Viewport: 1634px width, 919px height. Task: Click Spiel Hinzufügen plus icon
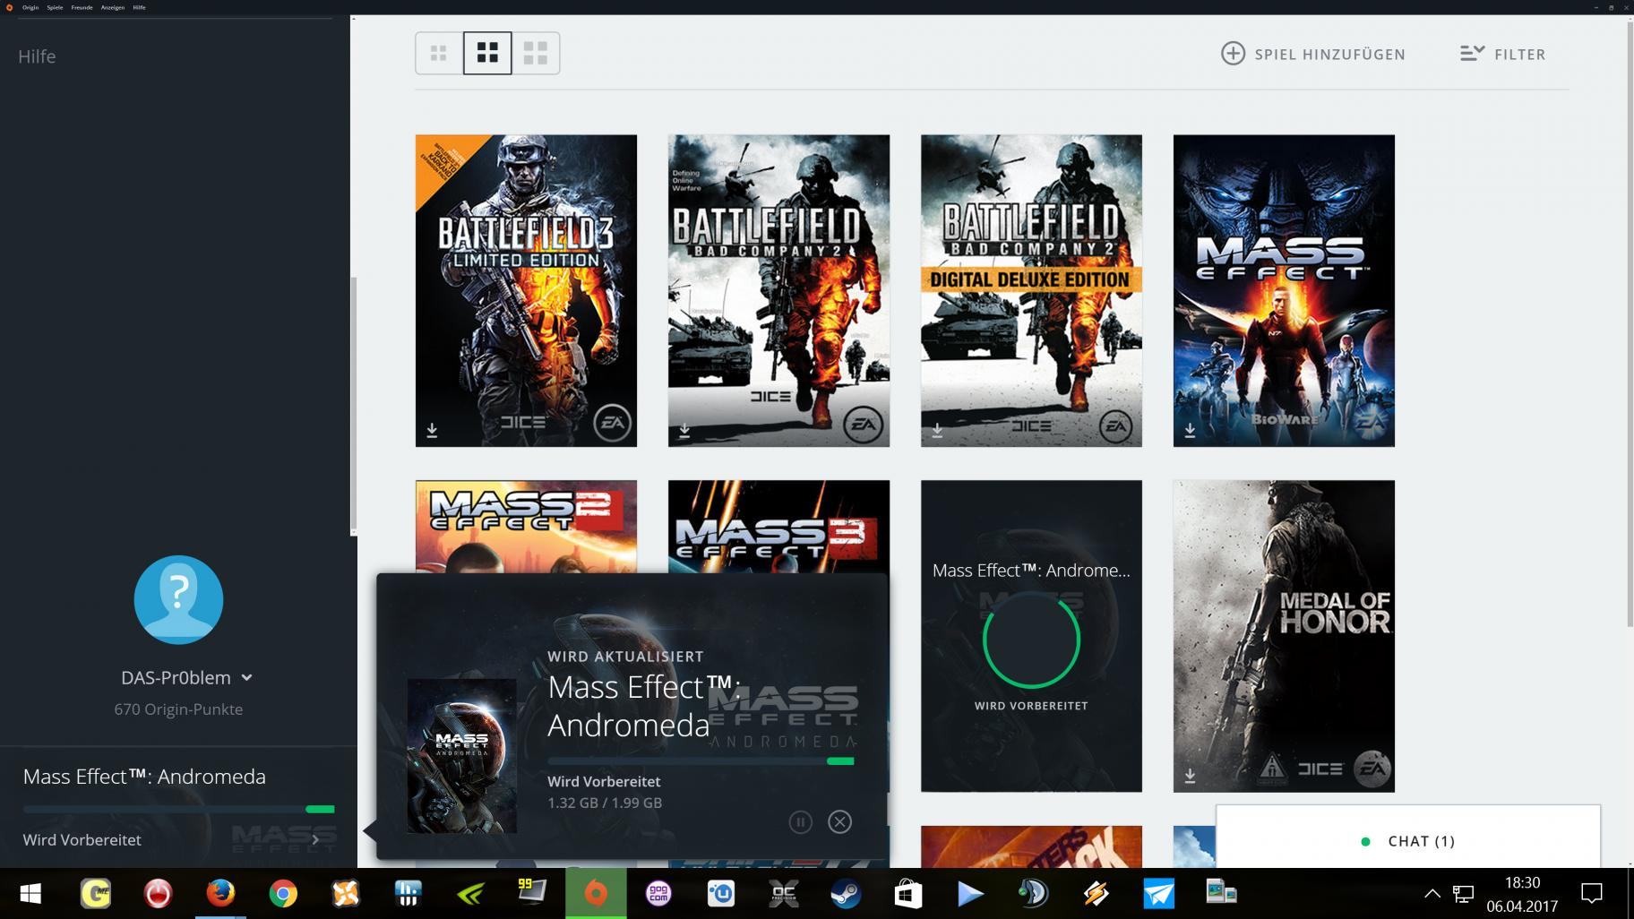pos(1233,54)
